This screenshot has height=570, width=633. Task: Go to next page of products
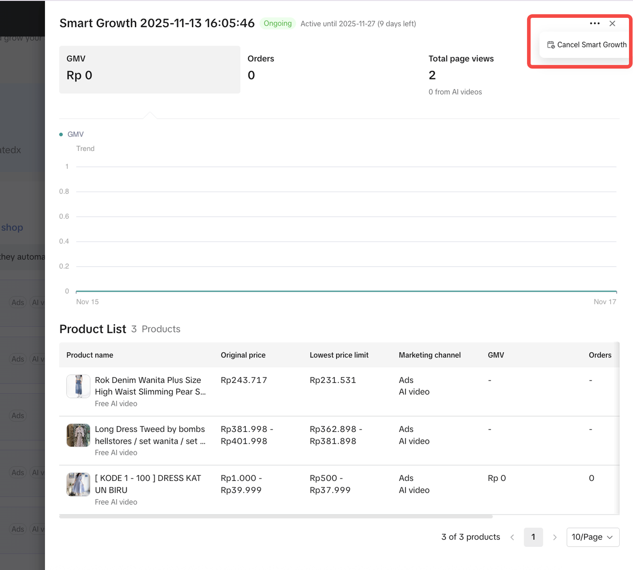(x=554, y=537)
